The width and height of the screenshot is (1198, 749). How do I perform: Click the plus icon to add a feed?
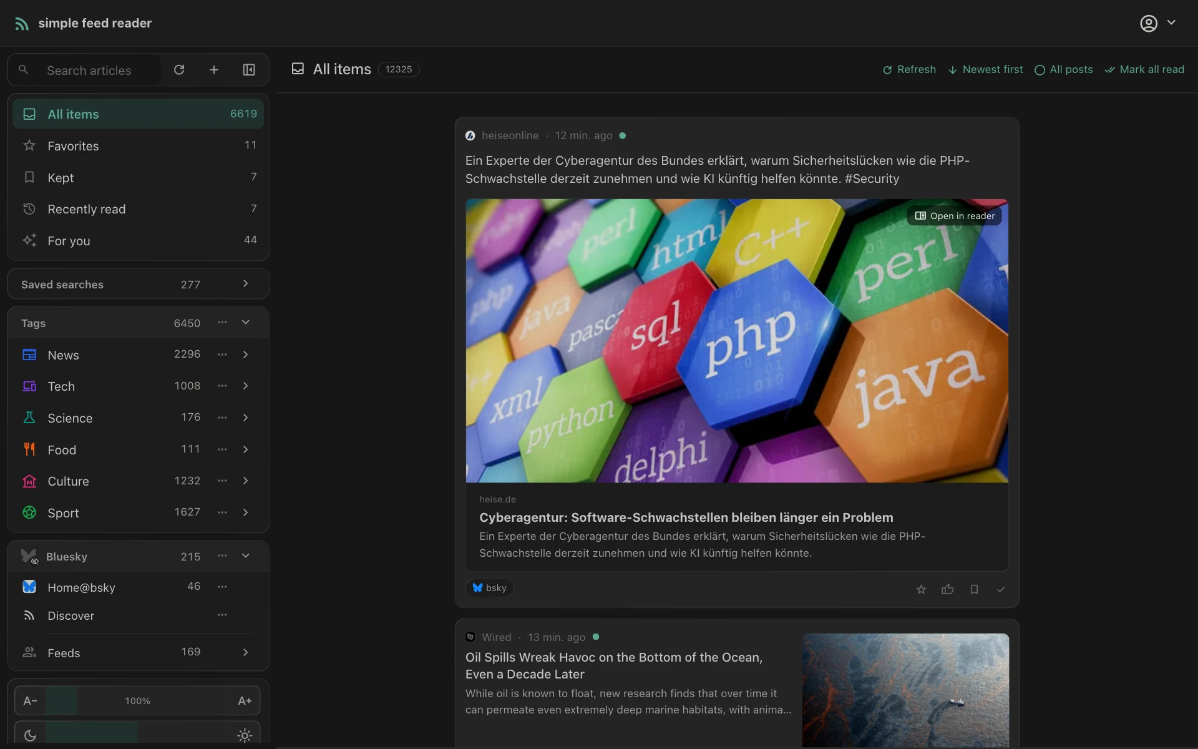coord(214,70)
